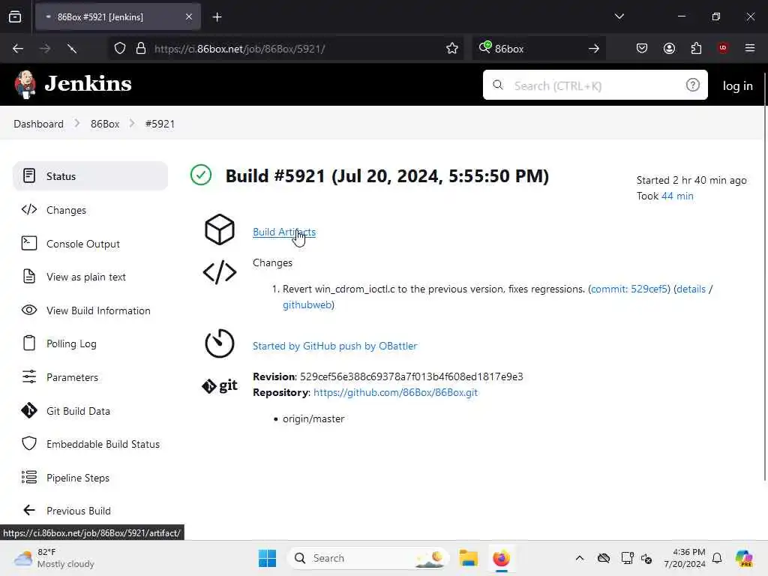Click the Changes code-brackets sidebar icon

[x=29, y=210]
